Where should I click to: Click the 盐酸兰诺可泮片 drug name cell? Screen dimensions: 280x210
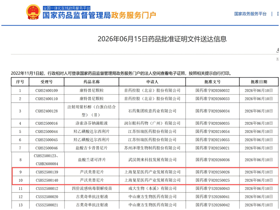point(92,160)
